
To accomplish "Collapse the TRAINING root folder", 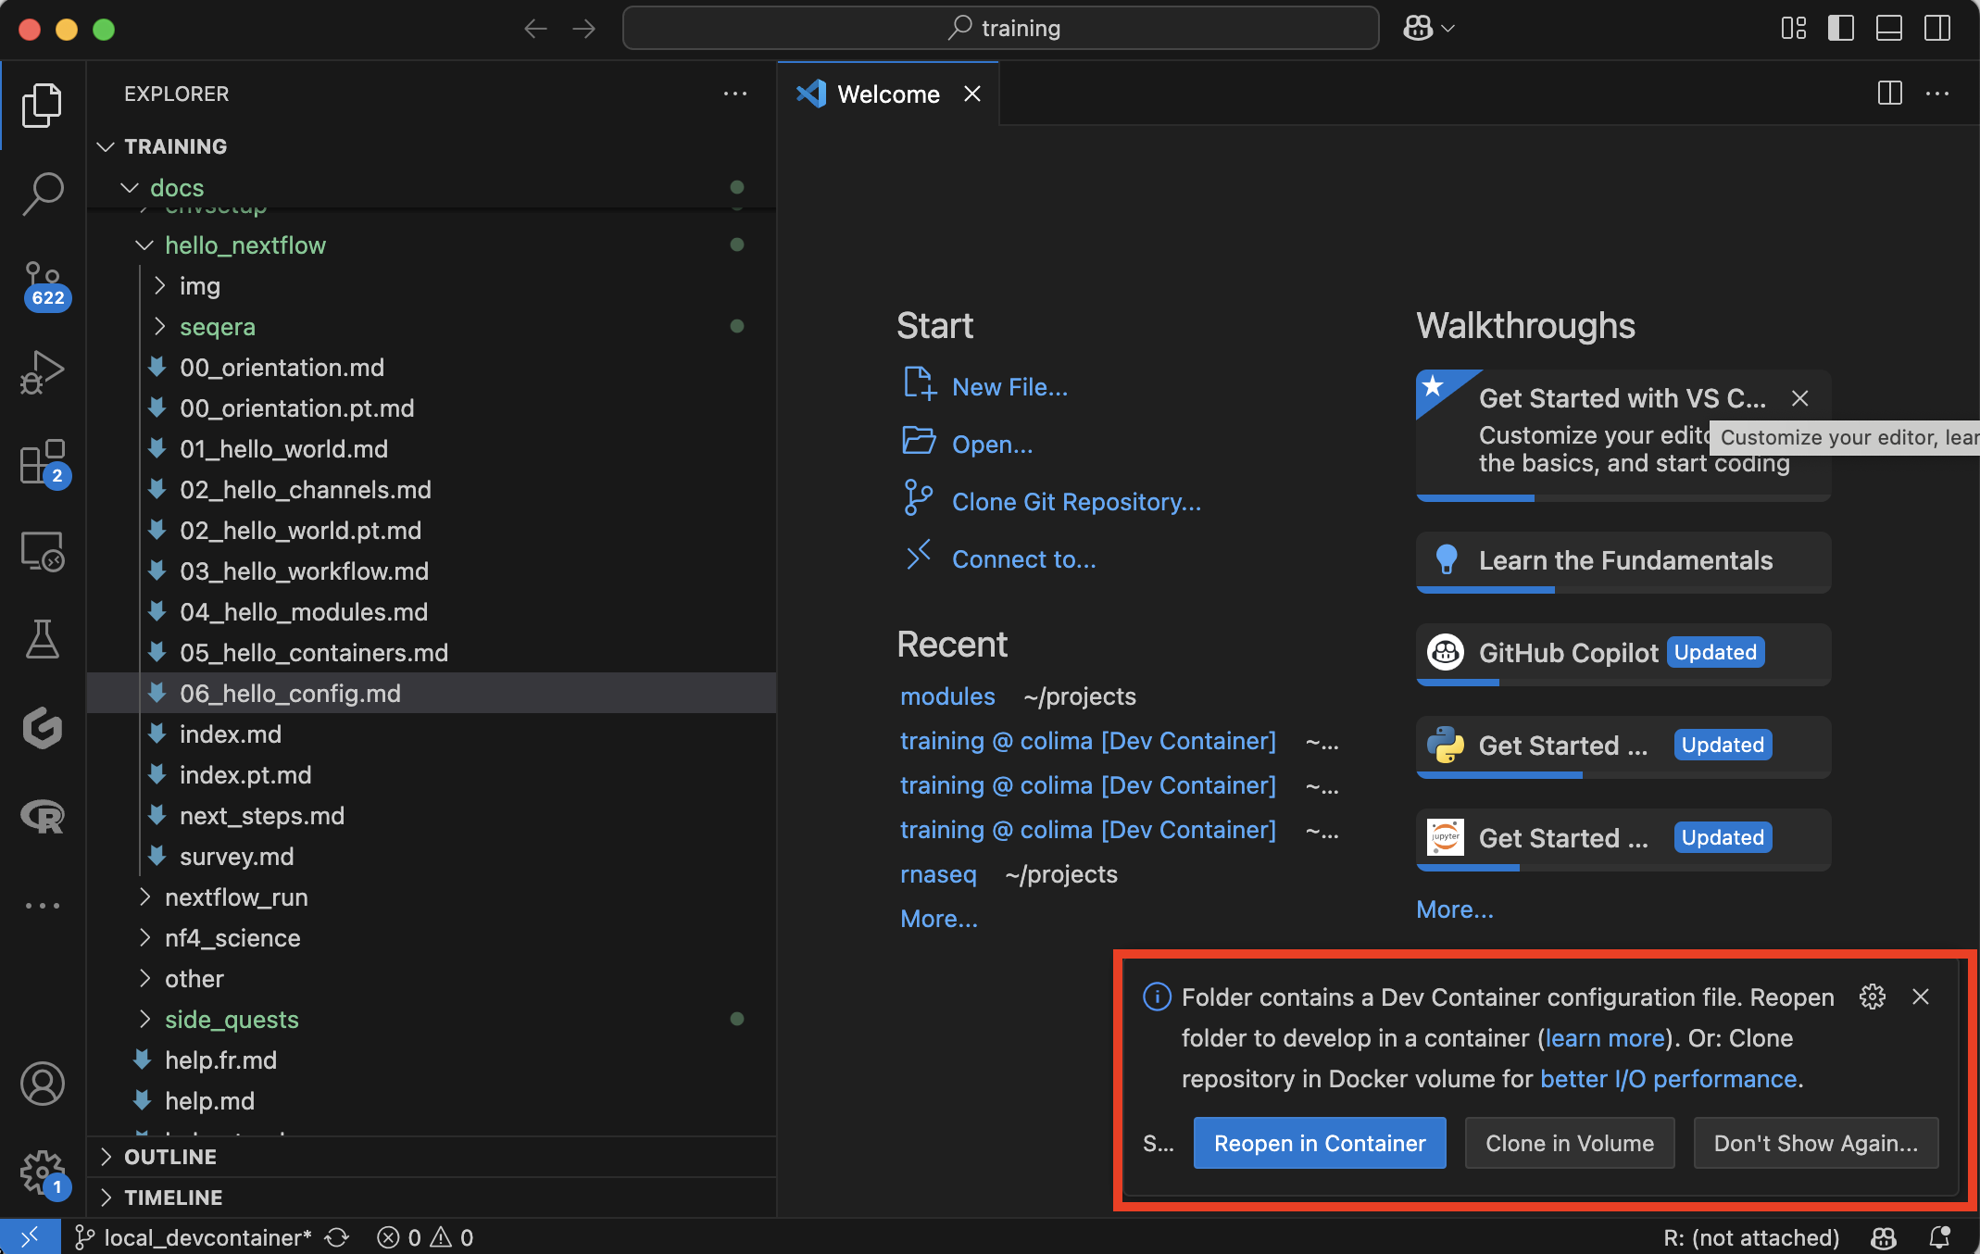I will [x=106, y=146].
